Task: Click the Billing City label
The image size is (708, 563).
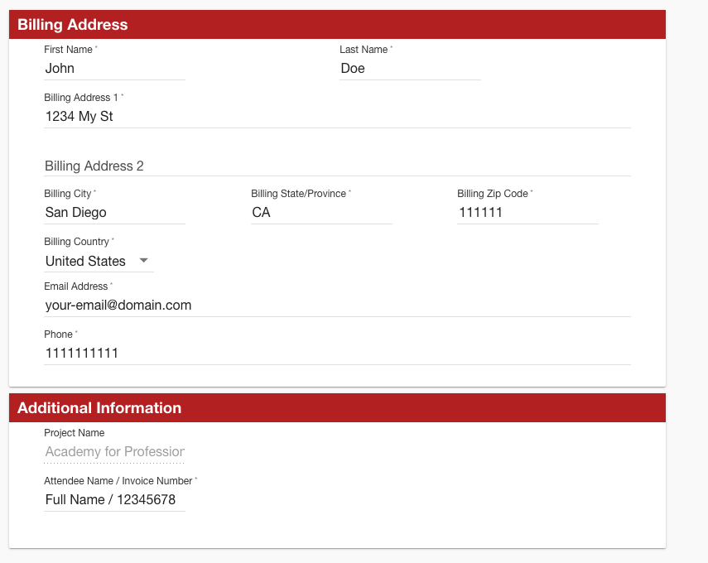Action: click(x=68, y=194)
